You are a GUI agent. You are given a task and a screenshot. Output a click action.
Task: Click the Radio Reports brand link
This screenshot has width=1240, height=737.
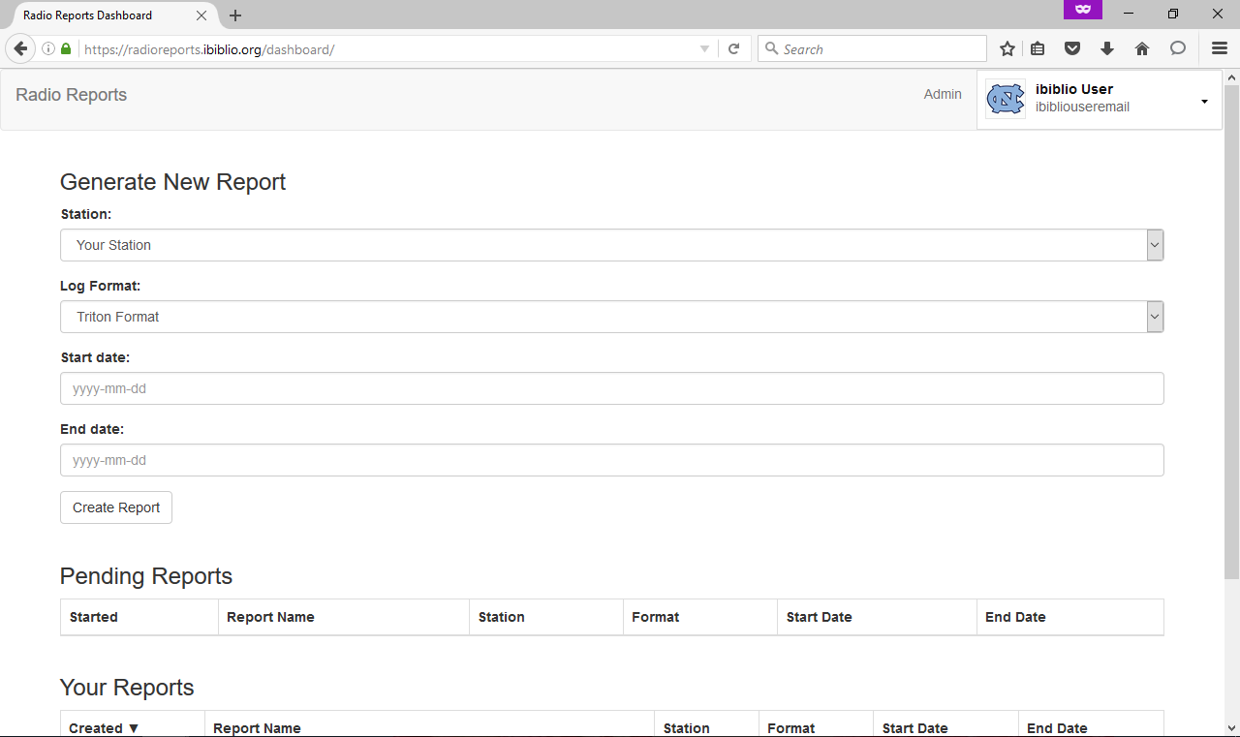tap(72, 95)
